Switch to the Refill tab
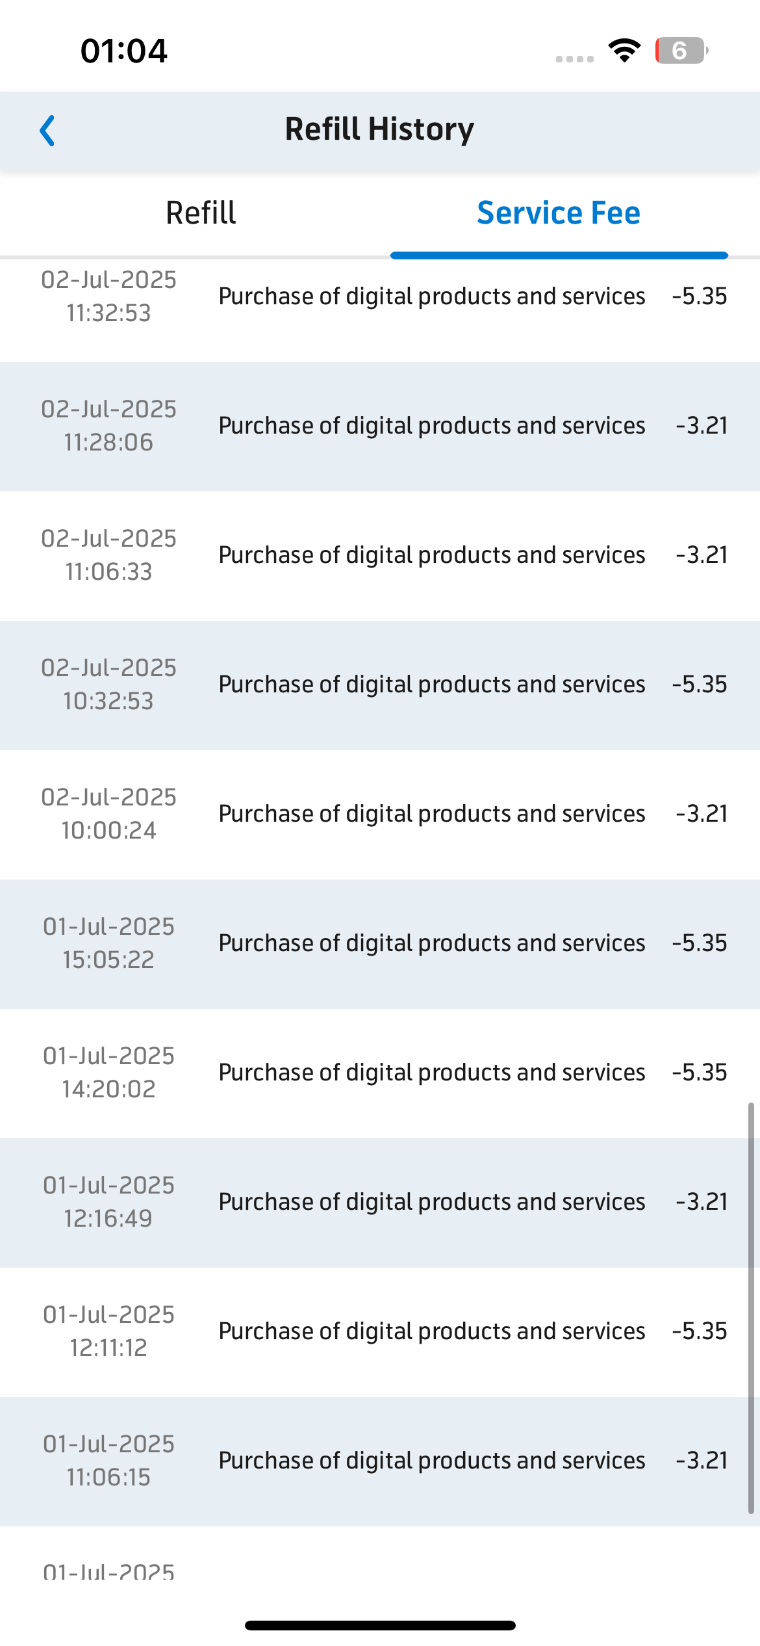This screenshot has width=760, height=1646. pyautogui.click(x=201, y=213)
